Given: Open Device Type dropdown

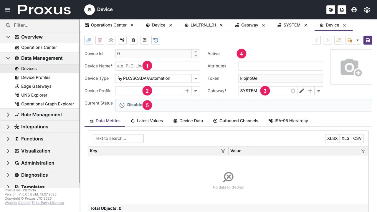Looking at the screenshot, I should coord(196,78).
